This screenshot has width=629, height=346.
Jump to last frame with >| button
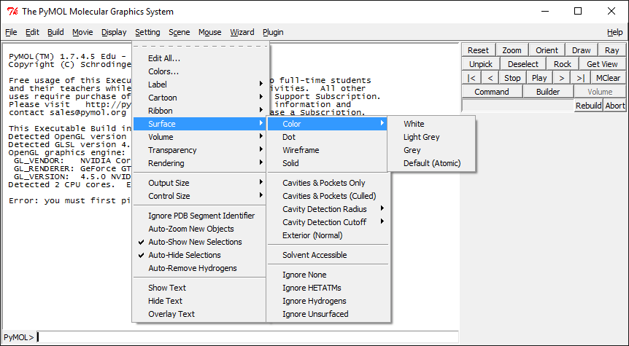click(580, 78)
